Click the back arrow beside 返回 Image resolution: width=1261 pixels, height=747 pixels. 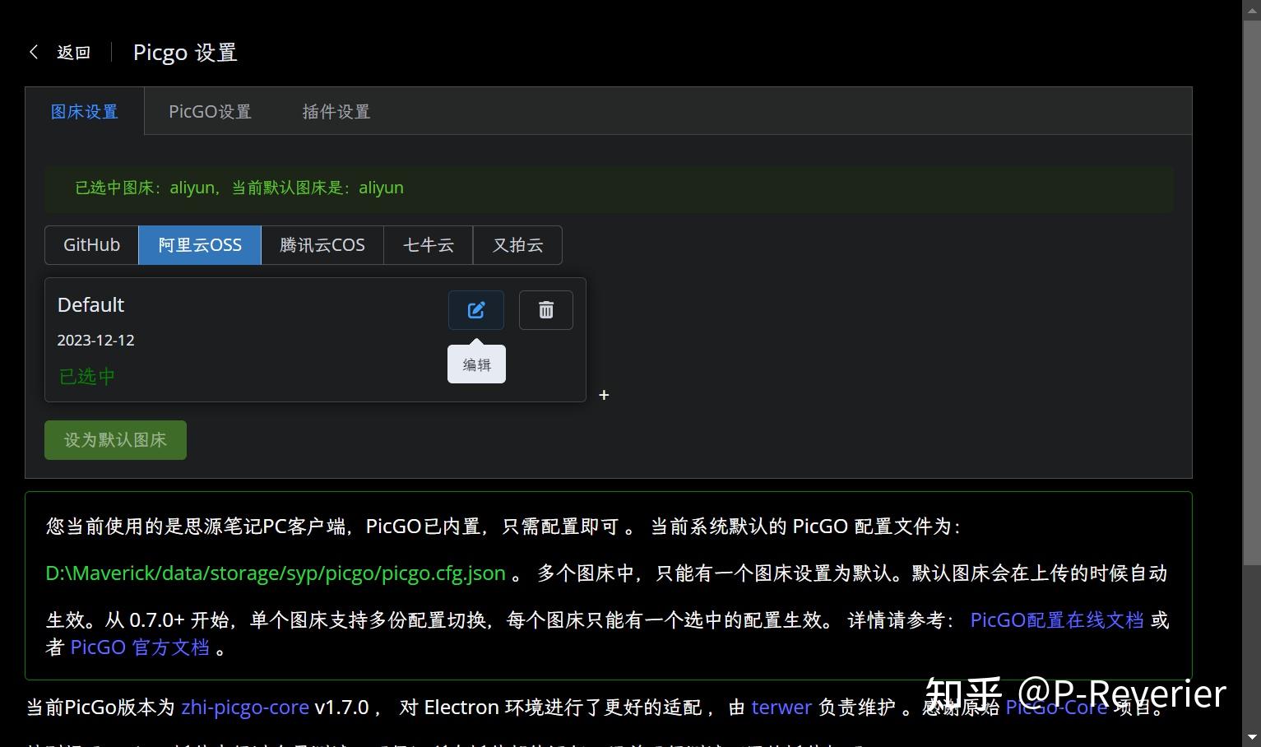pyautogui.click(x=34, y=52)
